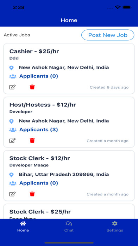This screenshot has width=138, height=246.
Task: Delete the Cashier job posting
Action: pos(32,87)
